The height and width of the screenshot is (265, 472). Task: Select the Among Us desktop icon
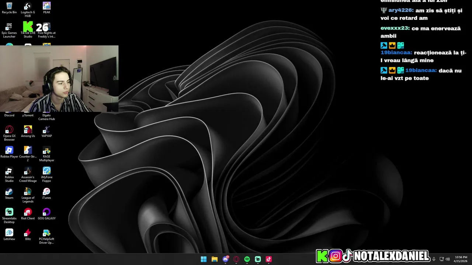pos(28,131)
